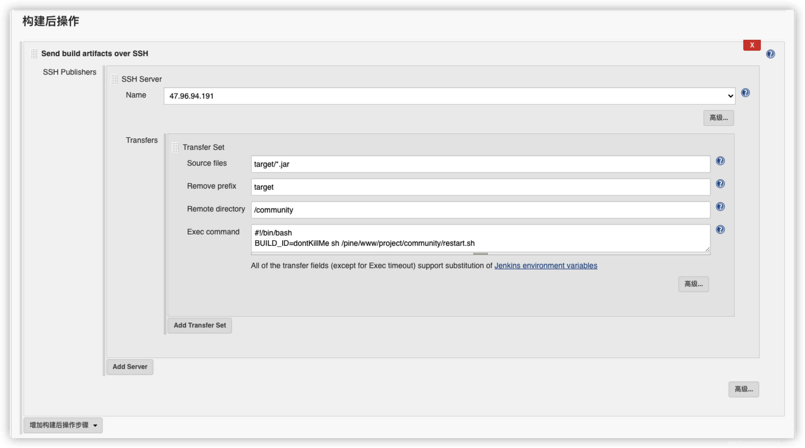Click the Exec command text area
Viewport: 805px width, 448px height.
click(480, 238)
